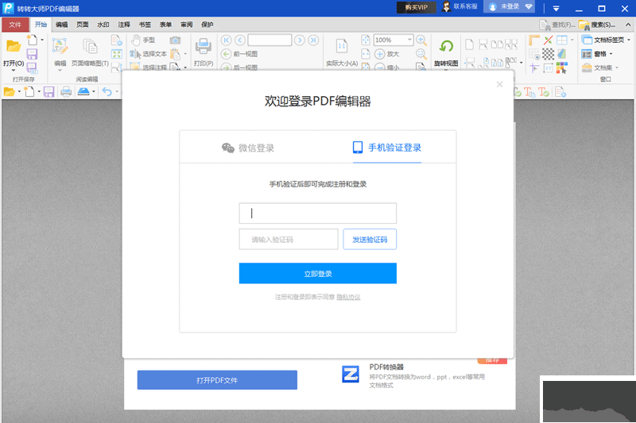
Task: Collapse the ribbon with the chevron
Action: tap(628, 25)
